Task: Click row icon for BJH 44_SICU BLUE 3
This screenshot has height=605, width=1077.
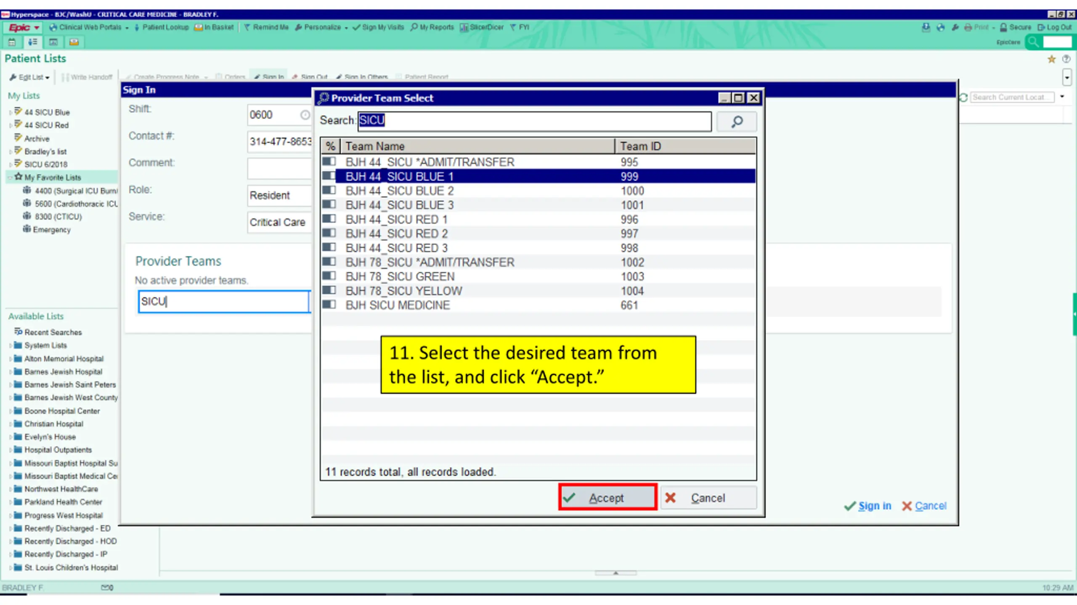Action: 329,205
